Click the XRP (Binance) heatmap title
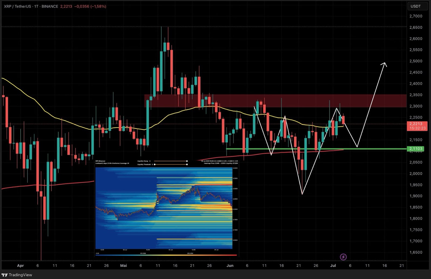Viewport: 431px width, 279px height. [100, 161]
